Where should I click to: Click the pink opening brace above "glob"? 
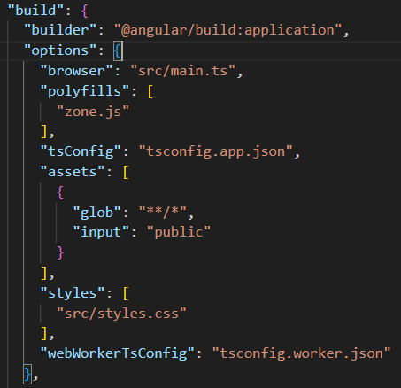tap(60, 192)
